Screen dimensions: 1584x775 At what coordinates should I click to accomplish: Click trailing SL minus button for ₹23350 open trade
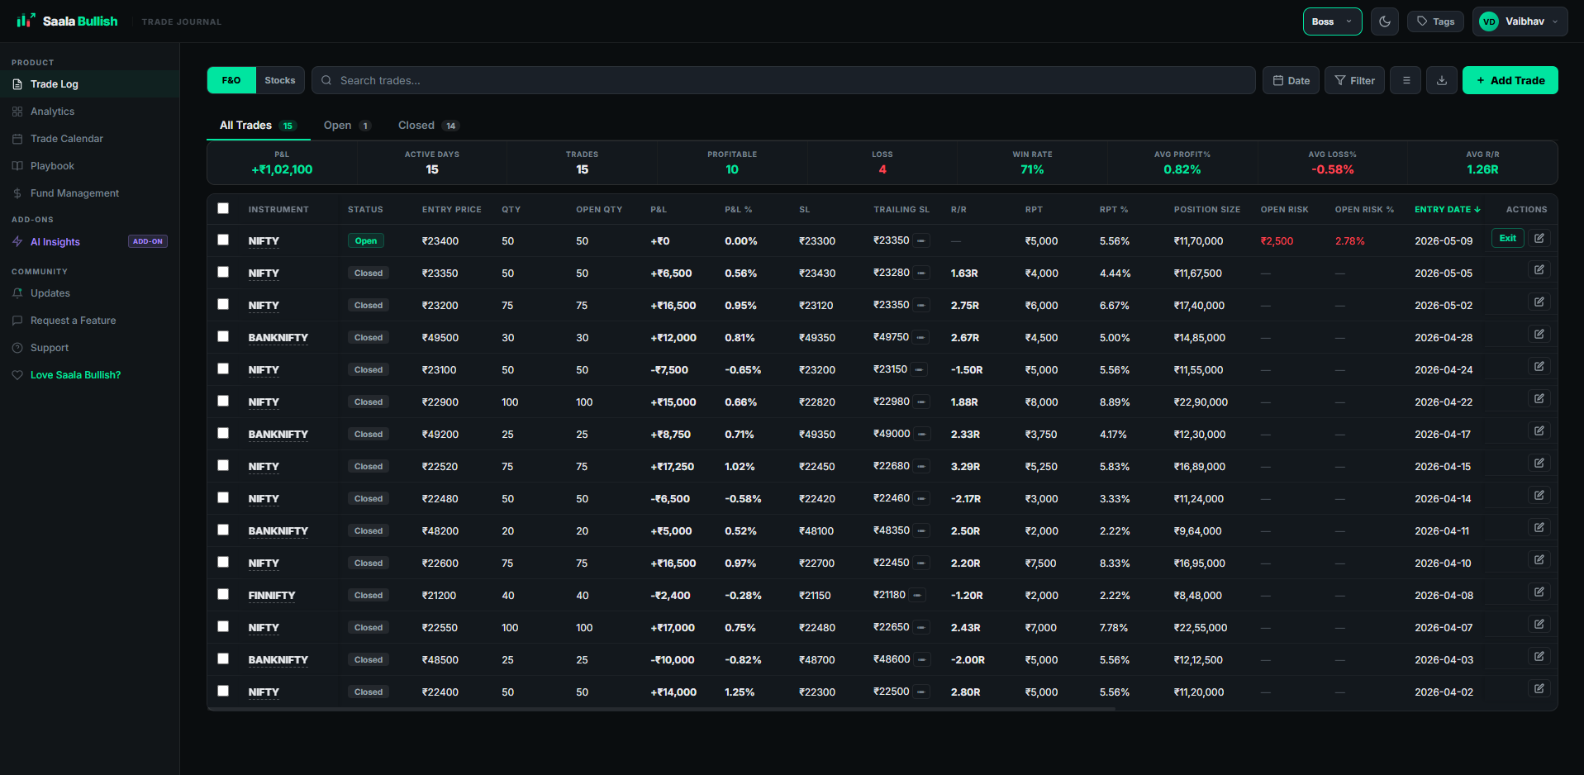coord(921,241)
